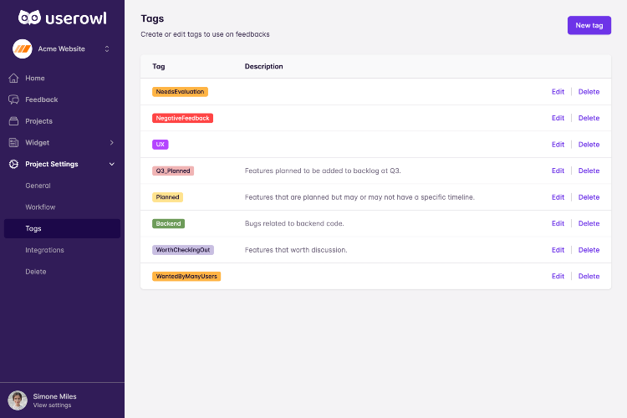Click the Widget layout icon

[x=13, y=142]
